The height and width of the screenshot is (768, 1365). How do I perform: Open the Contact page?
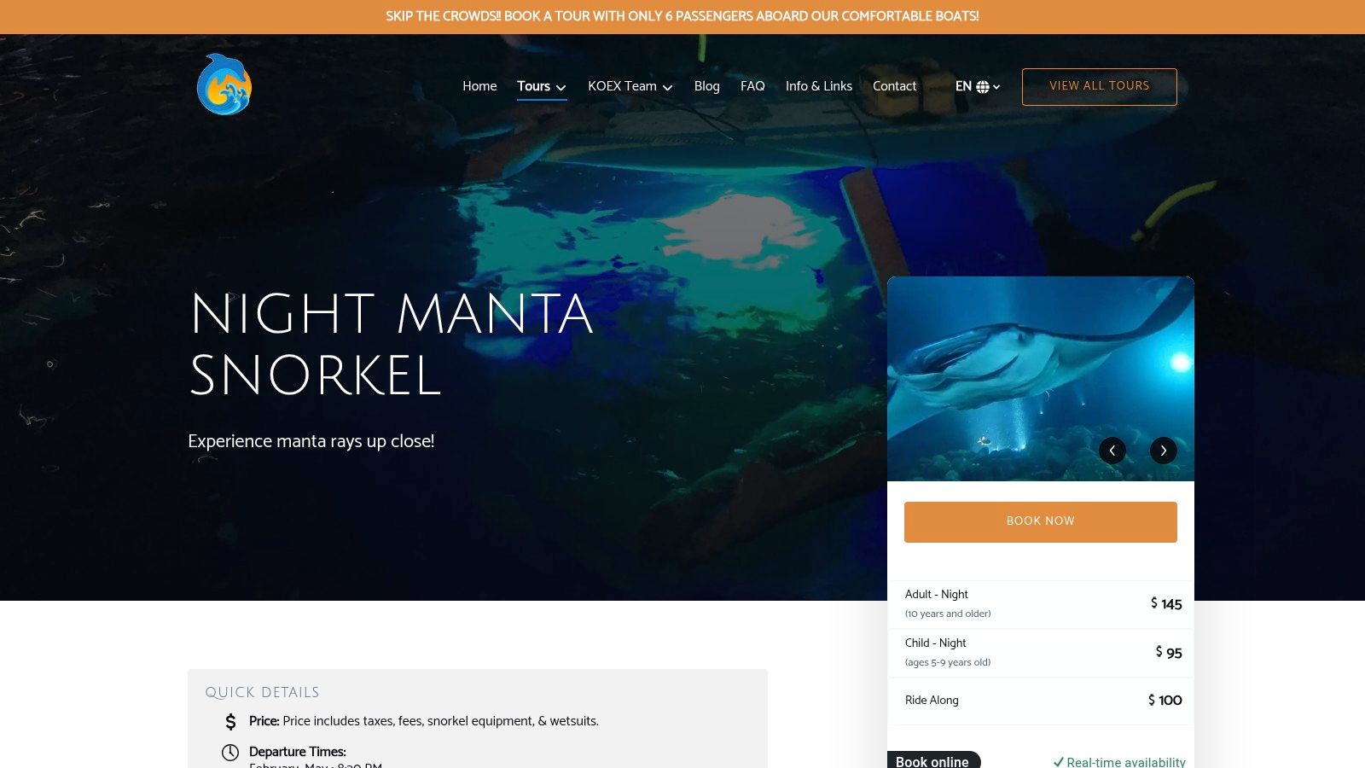click(894, 86)
